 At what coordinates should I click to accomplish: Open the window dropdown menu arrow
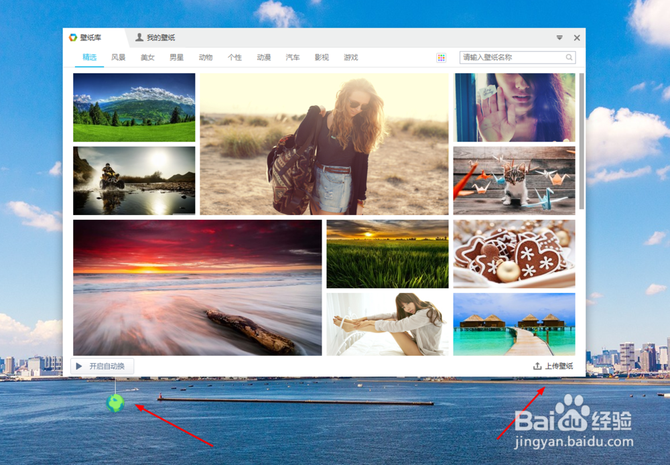click(x=559, y=38)
